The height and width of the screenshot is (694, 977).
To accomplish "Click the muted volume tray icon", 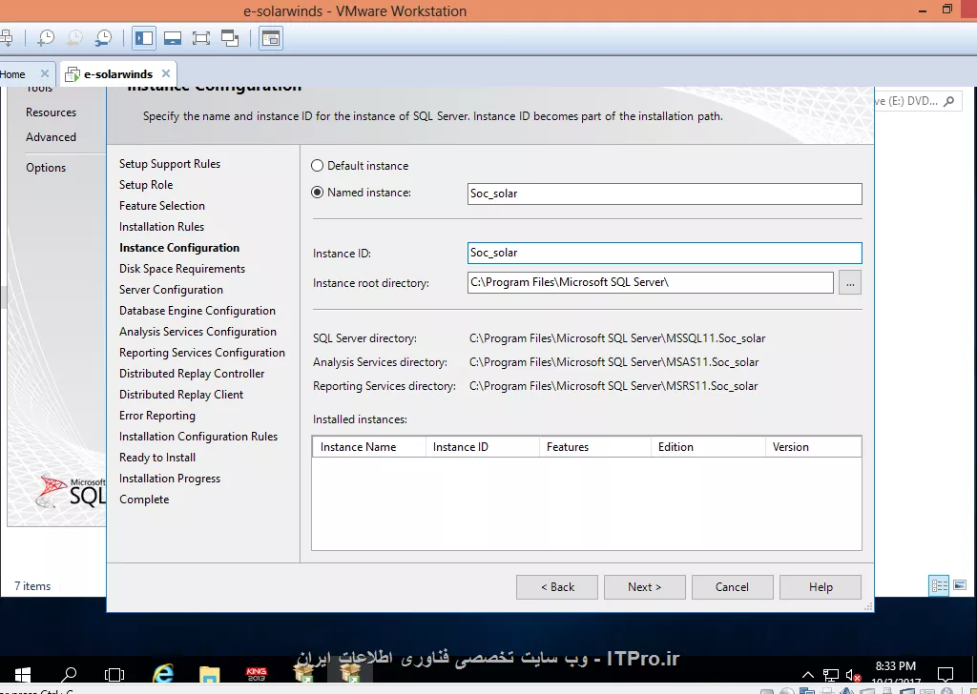I will [854, 675].
